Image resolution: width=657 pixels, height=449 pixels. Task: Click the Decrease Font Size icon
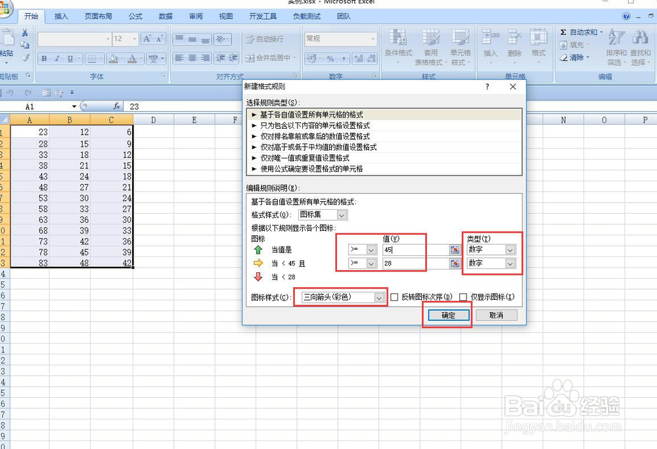(x=160, y=39)
